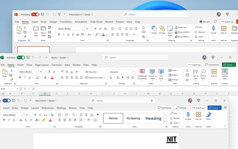Screen dimensions: 238x149
Task: Click Cut scissors in Excel clipboard
Action: 12,70
